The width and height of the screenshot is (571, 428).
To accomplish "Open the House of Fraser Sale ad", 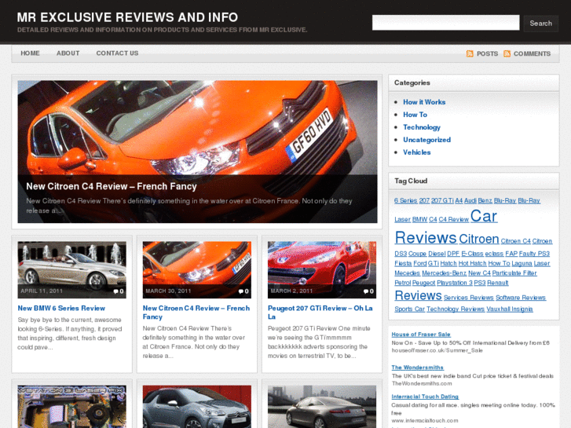I will coord(421,335).
